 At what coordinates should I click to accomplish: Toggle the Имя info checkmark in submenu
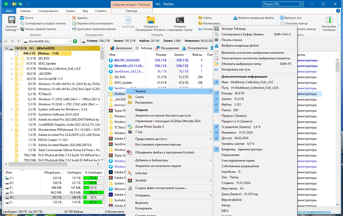(217, 82)
